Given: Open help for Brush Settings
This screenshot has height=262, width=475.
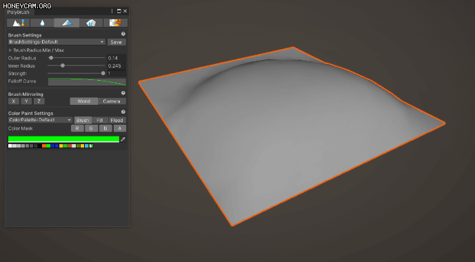Looking at the screenshot, I should [123, 34].
